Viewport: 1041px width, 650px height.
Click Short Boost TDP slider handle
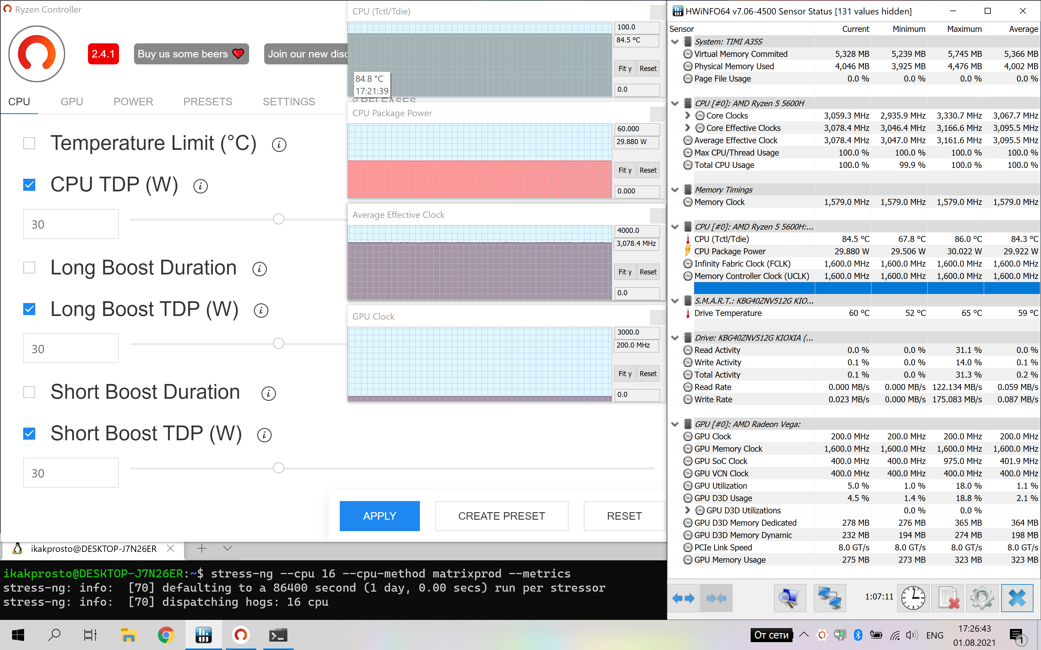279,468
